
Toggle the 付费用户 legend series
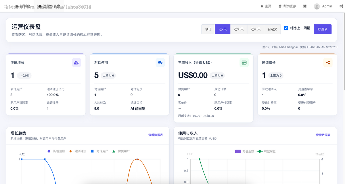coord(120,151)
